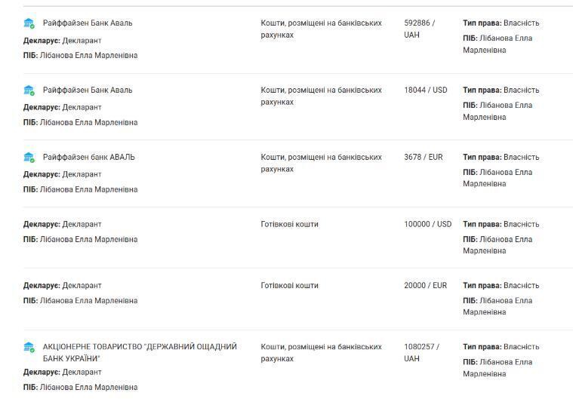Click the Райффайзен Банк Аваль name in the 18044 USD row

[88, 91]
